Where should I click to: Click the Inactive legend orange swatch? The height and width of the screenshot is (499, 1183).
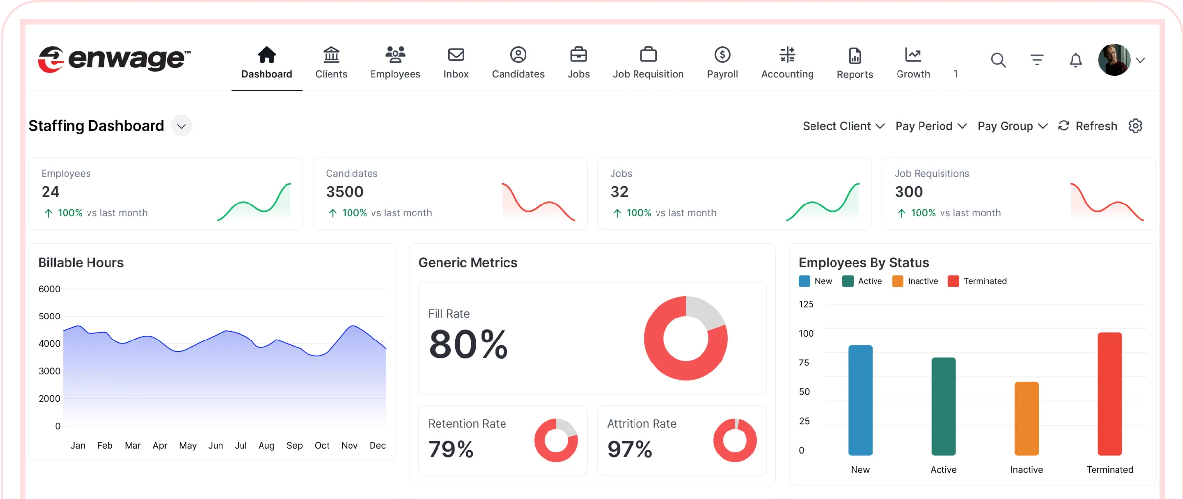click(x=898, y=281)
